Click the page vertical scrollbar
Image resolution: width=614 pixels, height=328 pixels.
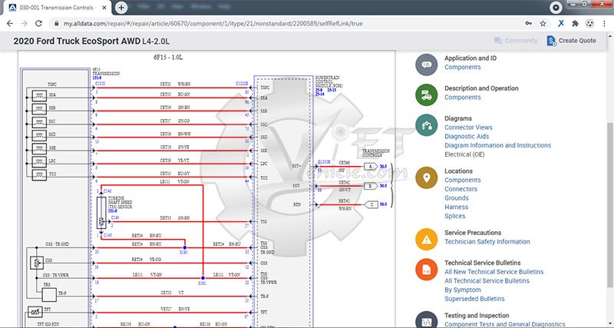click(x=610, y=204)
